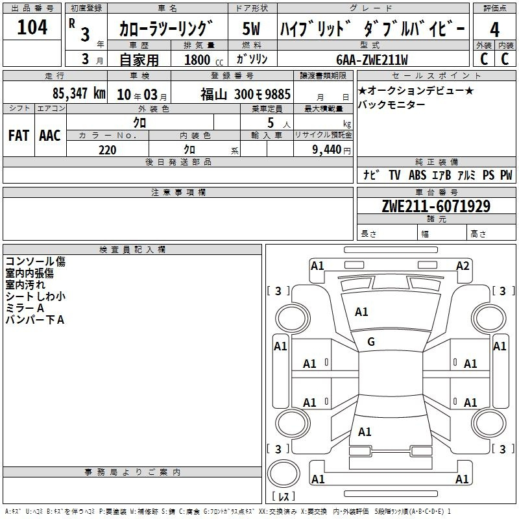
Task: Click the FAT shift value
Action: (19, 136)
